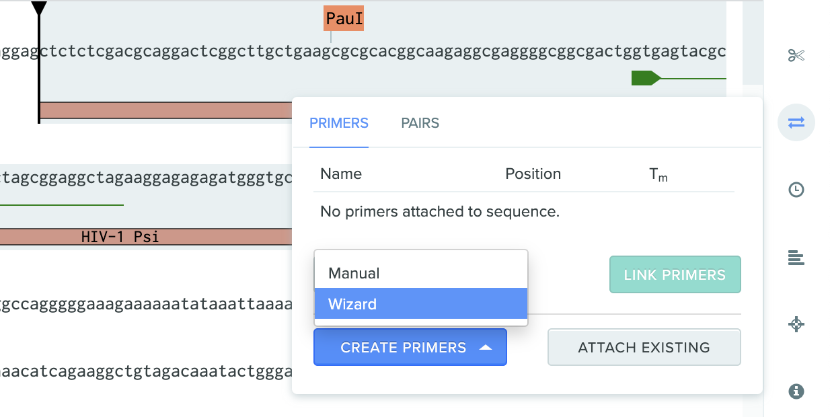Viewport: 830px width, 417px height.
Task: Sort primers by Position column header
Action: tap(533, 174)
